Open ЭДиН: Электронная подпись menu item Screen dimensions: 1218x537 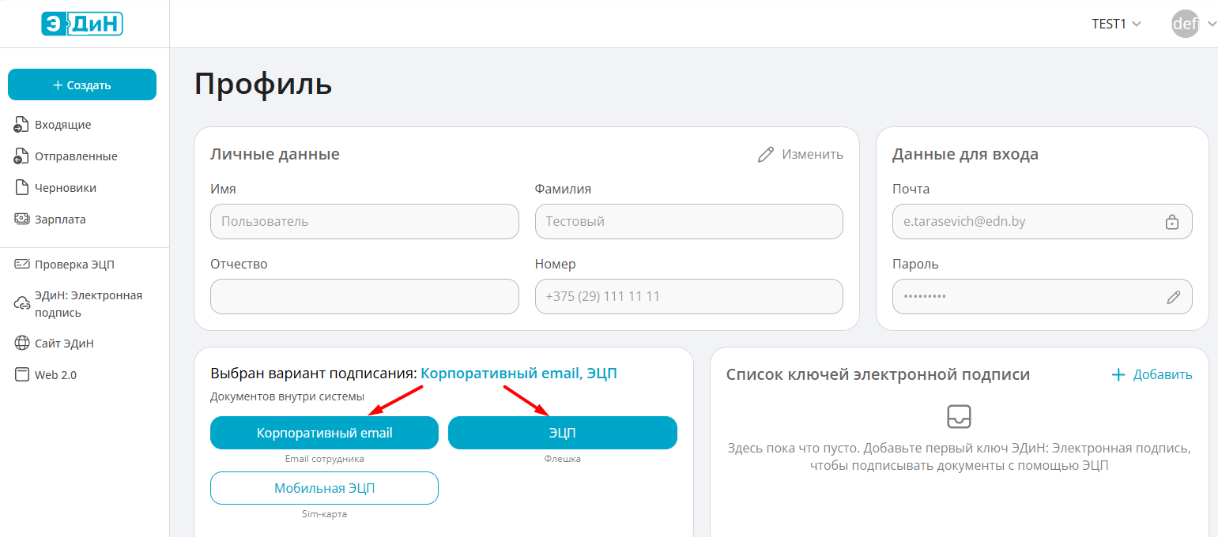click(88, 304)
